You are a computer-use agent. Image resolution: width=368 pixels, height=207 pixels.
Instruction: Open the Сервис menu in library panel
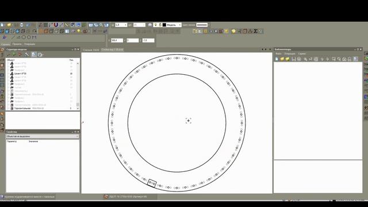(302, 53)
